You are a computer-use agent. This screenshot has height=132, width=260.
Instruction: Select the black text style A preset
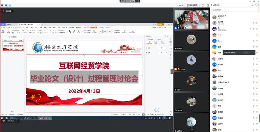[70, 31]
